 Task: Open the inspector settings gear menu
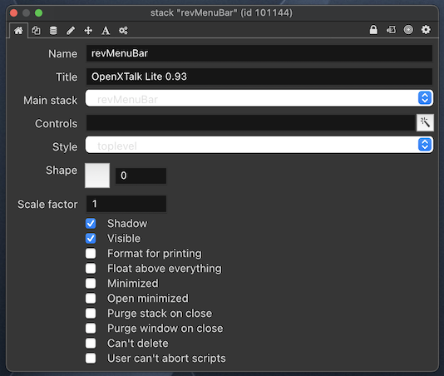[x=426, y=30]
